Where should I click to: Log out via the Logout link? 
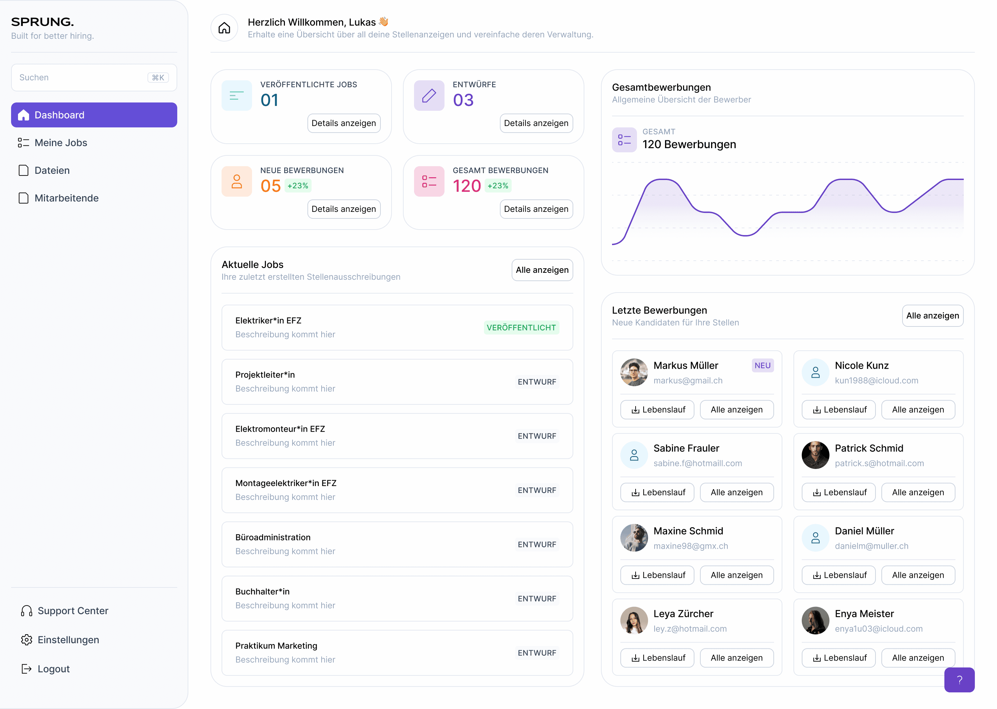coord(53,669)
